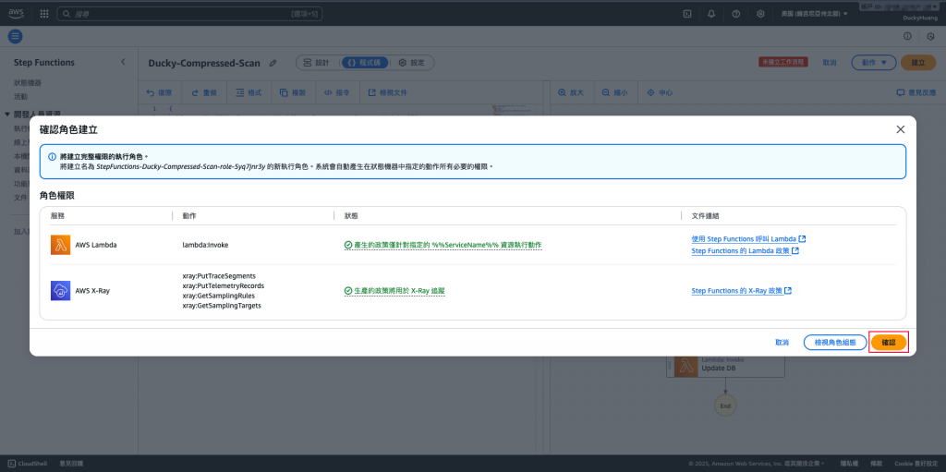This screenshot has height=472, width=946.
Task: Click the info circle icon below top bar
Action: pyautogui.click(x=907, y=36)
